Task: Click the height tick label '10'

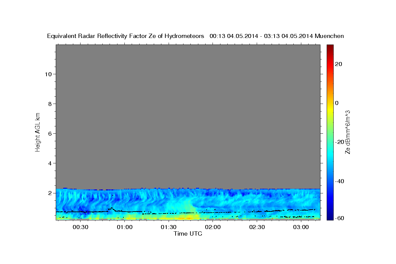Action: tap(48, 74)
